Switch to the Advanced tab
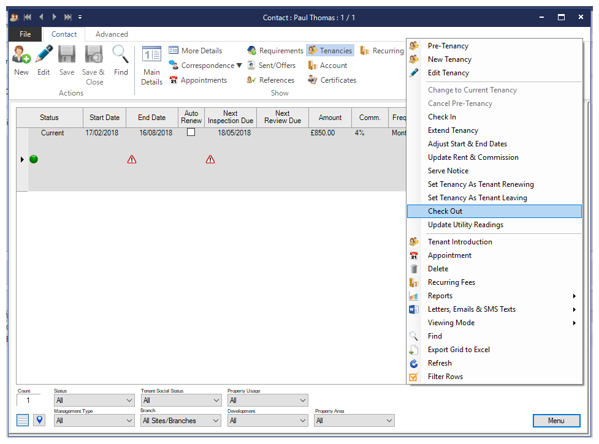 pos(112,34)
